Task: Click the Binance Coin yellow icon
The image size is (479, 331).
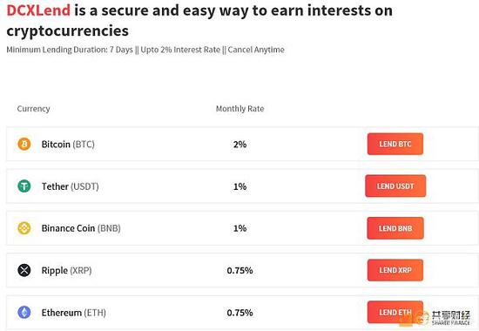Action: (24, 228)
